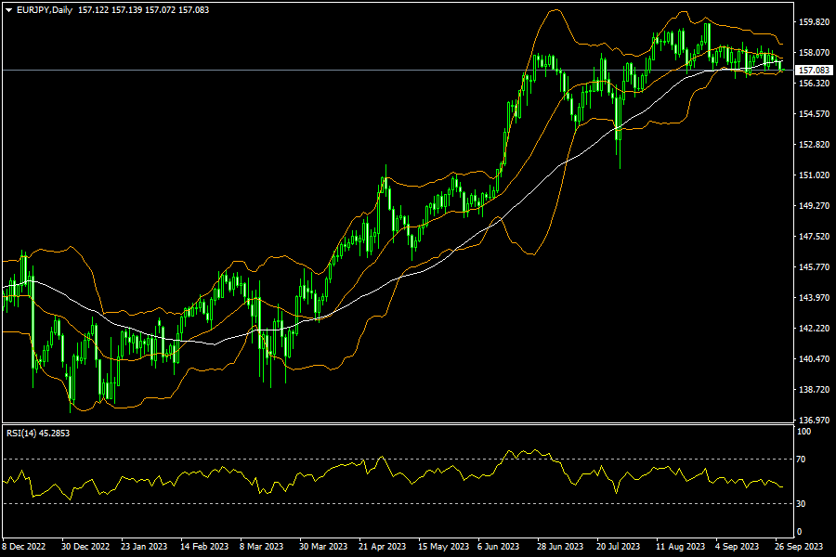836x557 pixels.
Task: Click the 143.970 price scale label
Action: coord(814,298)
